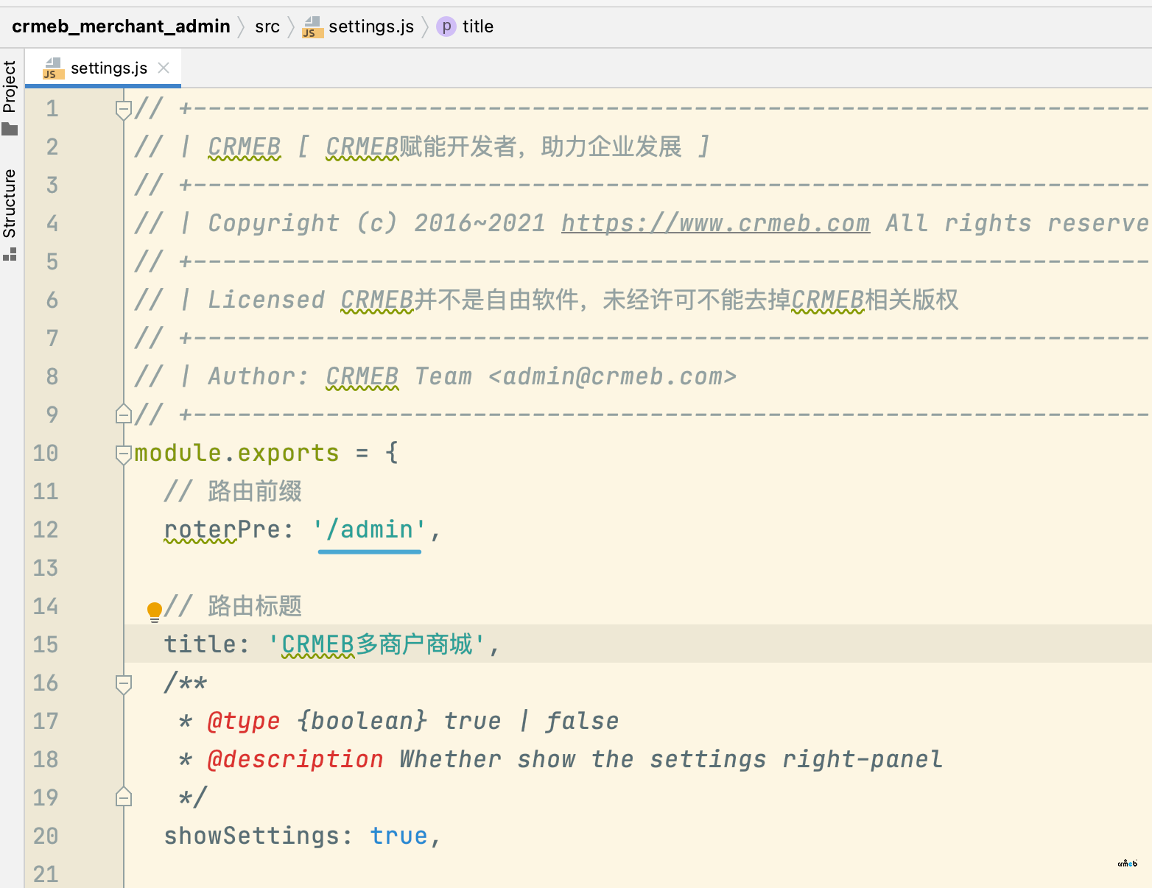Select the settings.js tab
This screenshot has width=1152, height=888.
point(102,68)
